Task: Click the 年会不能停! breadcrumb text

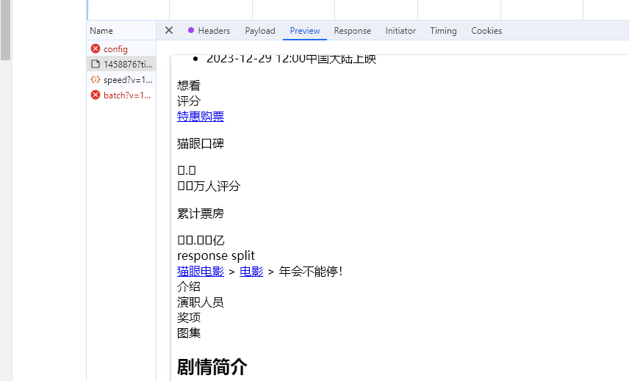Action: [x=311, y=272]
